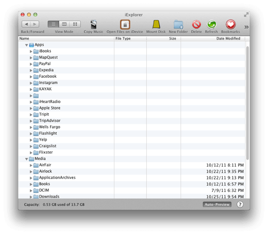Select the Airlock row

(132, 171)
